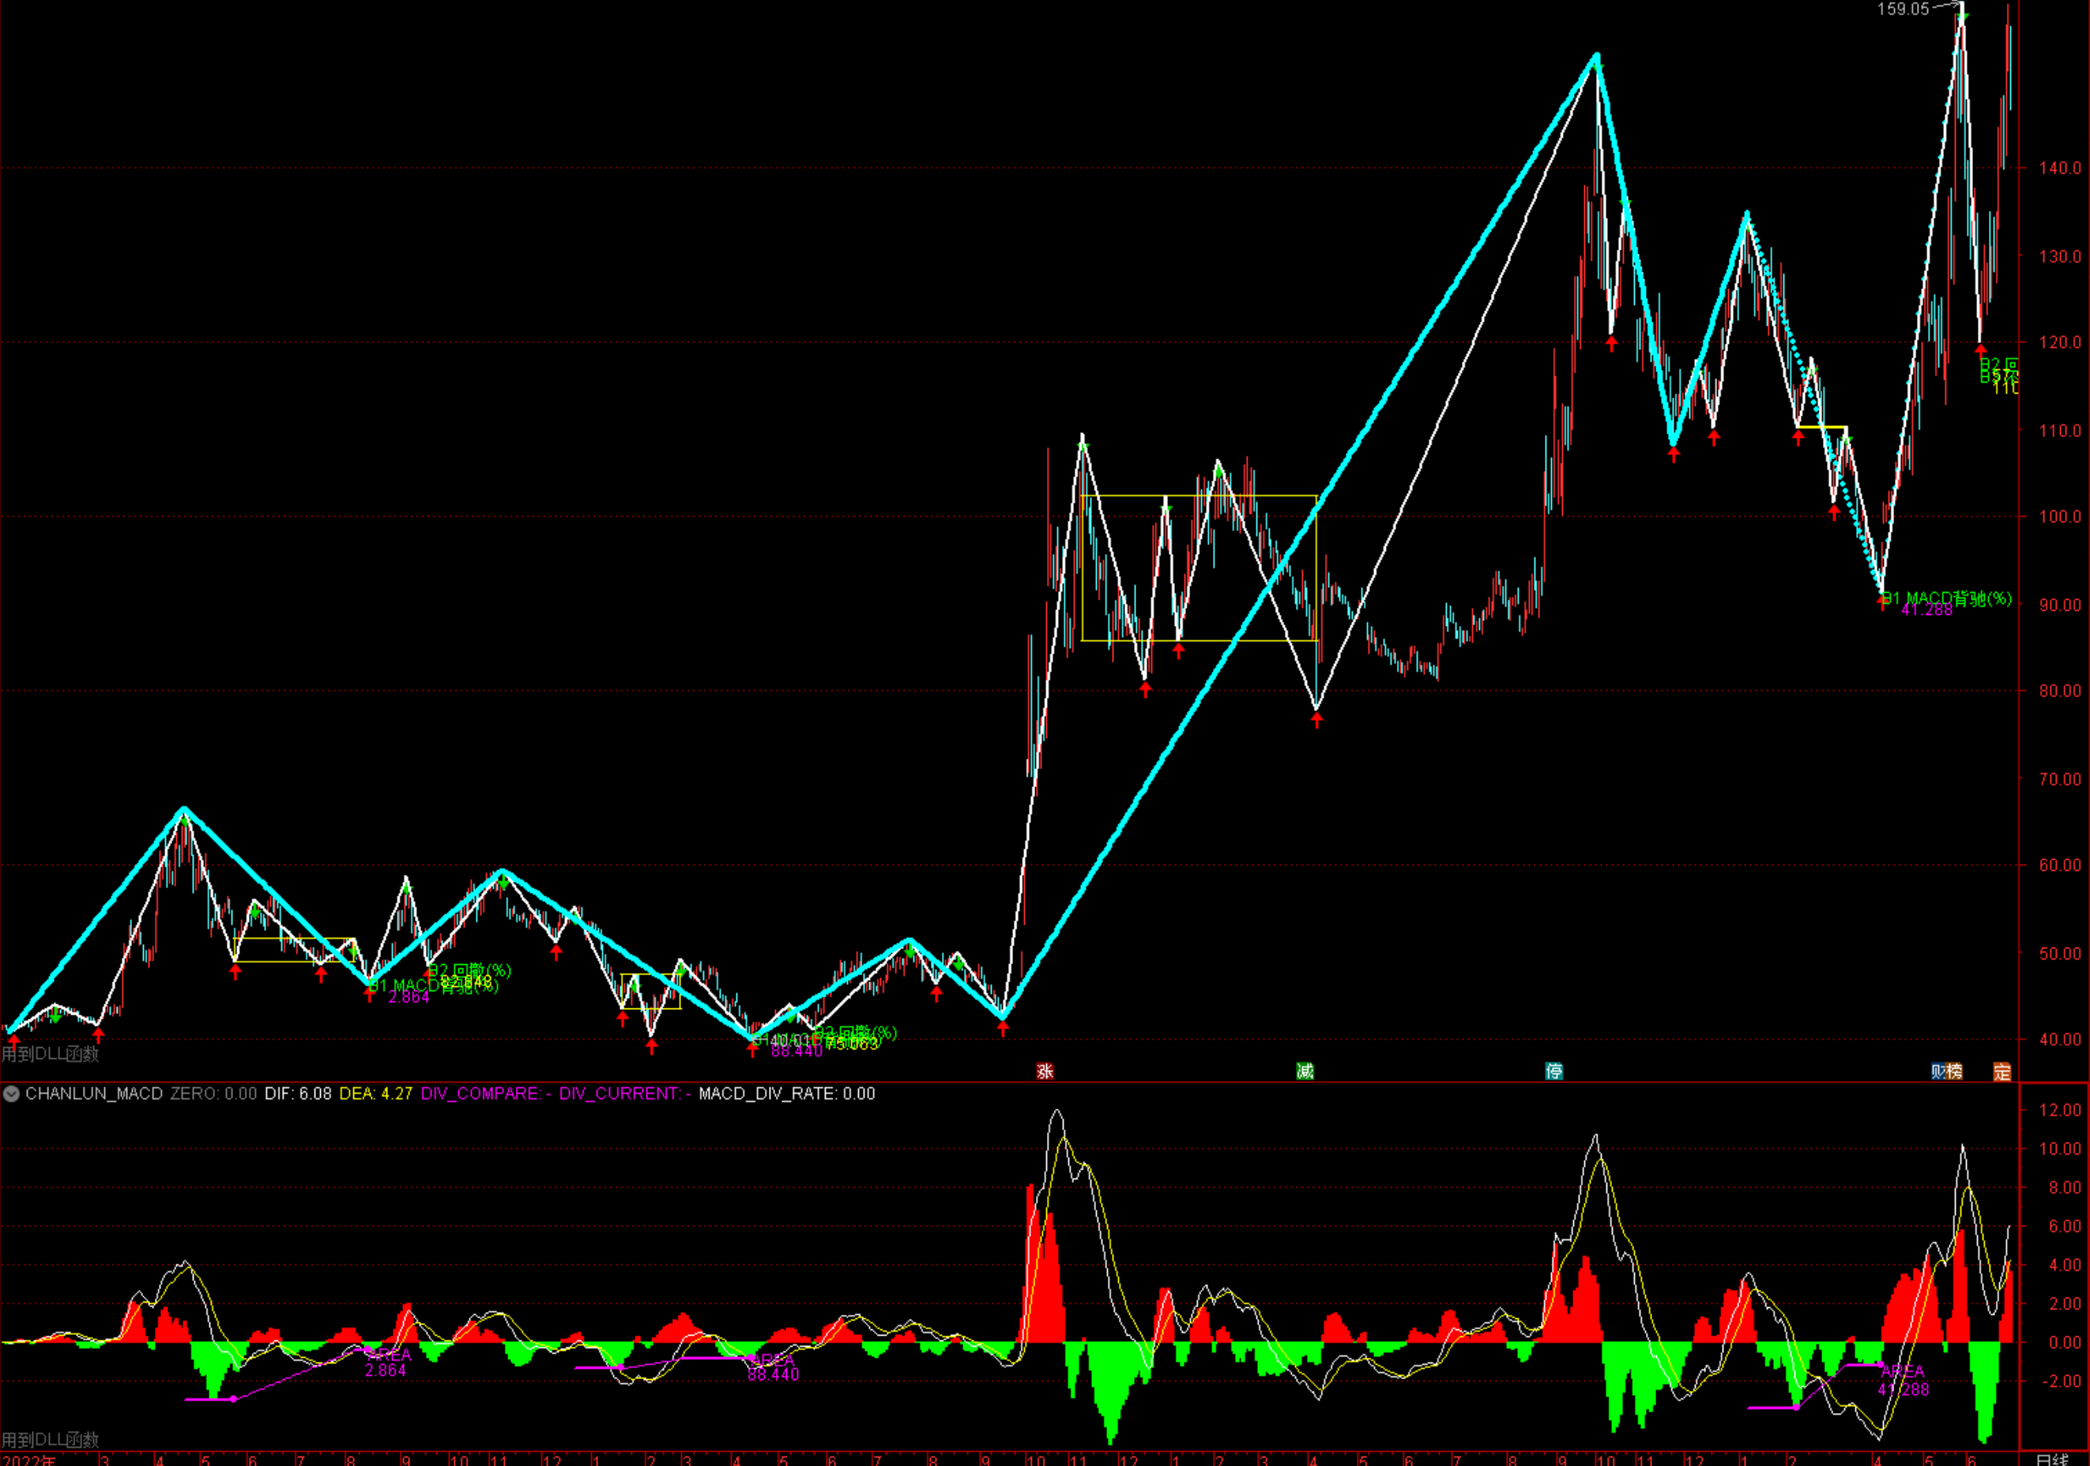Click the ZERO: 0.00 indicator value
The image size is (2090, 1466).
[x=214, y=1094]
